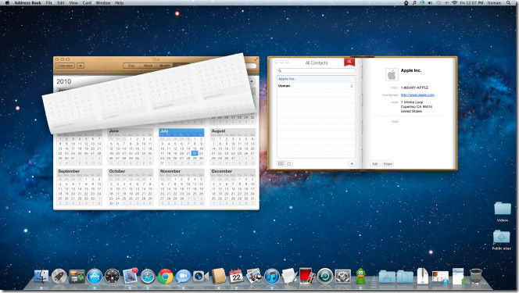Open the App Store from the Dock

coord(95,276)
